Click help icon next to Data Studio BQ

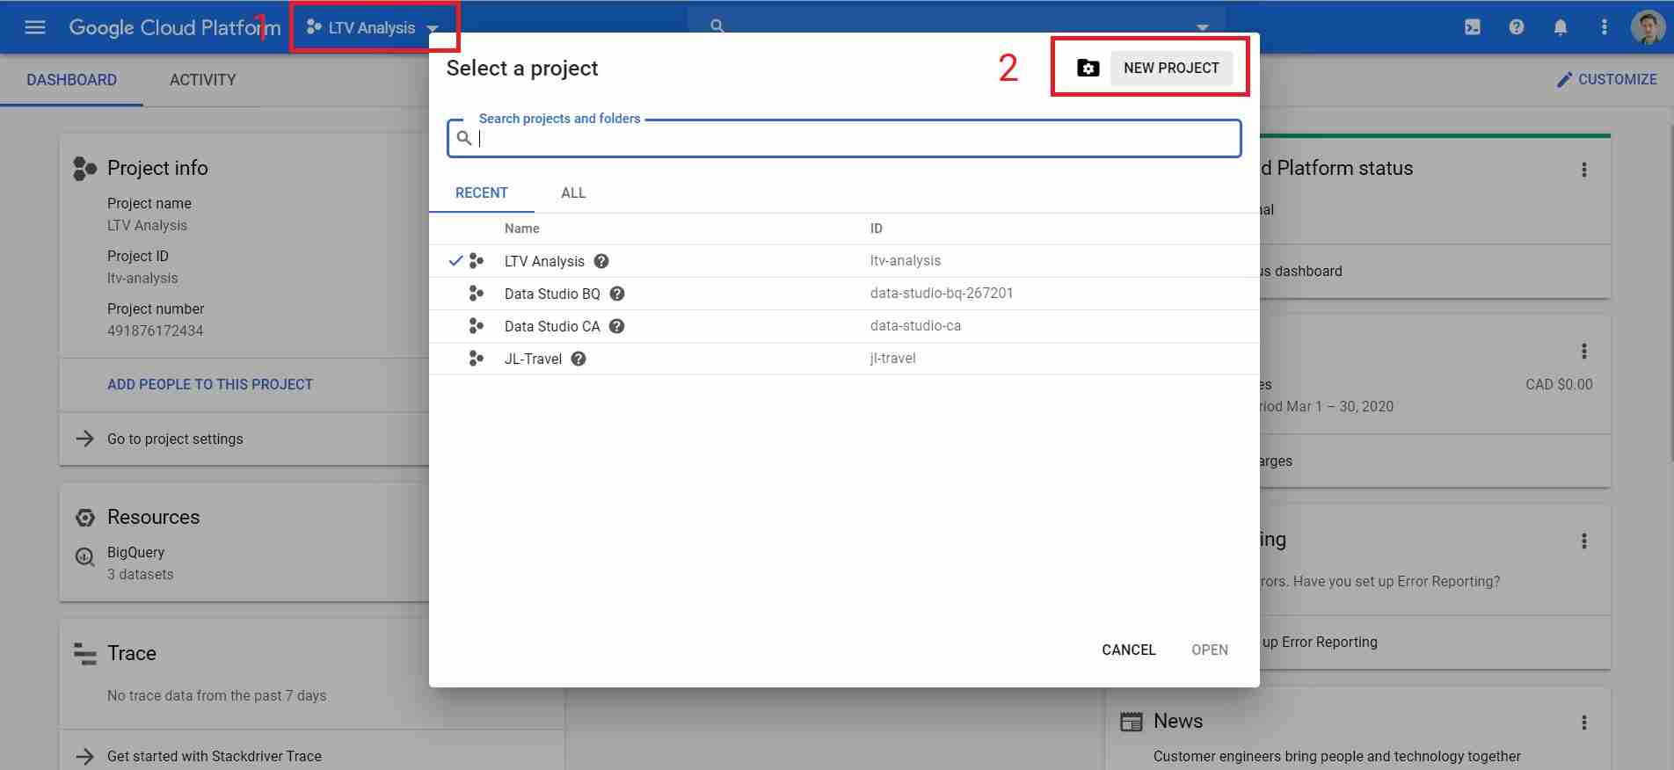[617, 294]
